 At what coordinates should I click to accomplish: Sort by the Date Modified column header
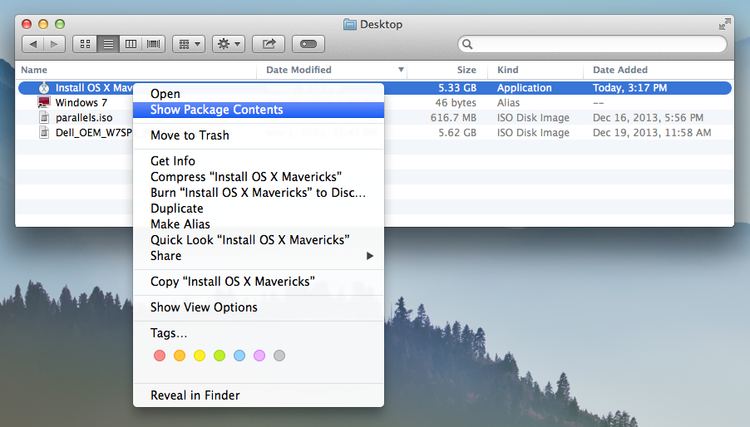coord(299,70)
